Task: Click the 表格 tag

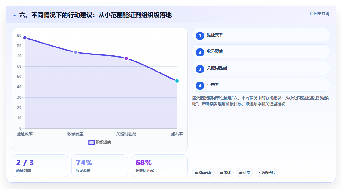Action: [x=225, y=173]
